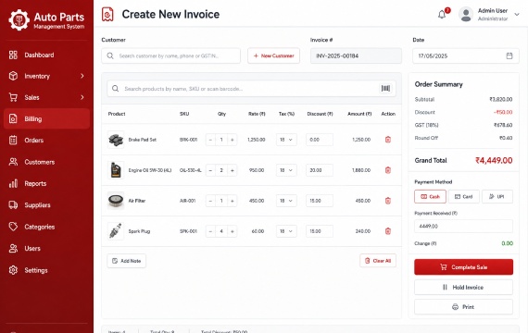Click the Air Filter discount field
This screenshot has height=333, width=528.
(320, 201)
